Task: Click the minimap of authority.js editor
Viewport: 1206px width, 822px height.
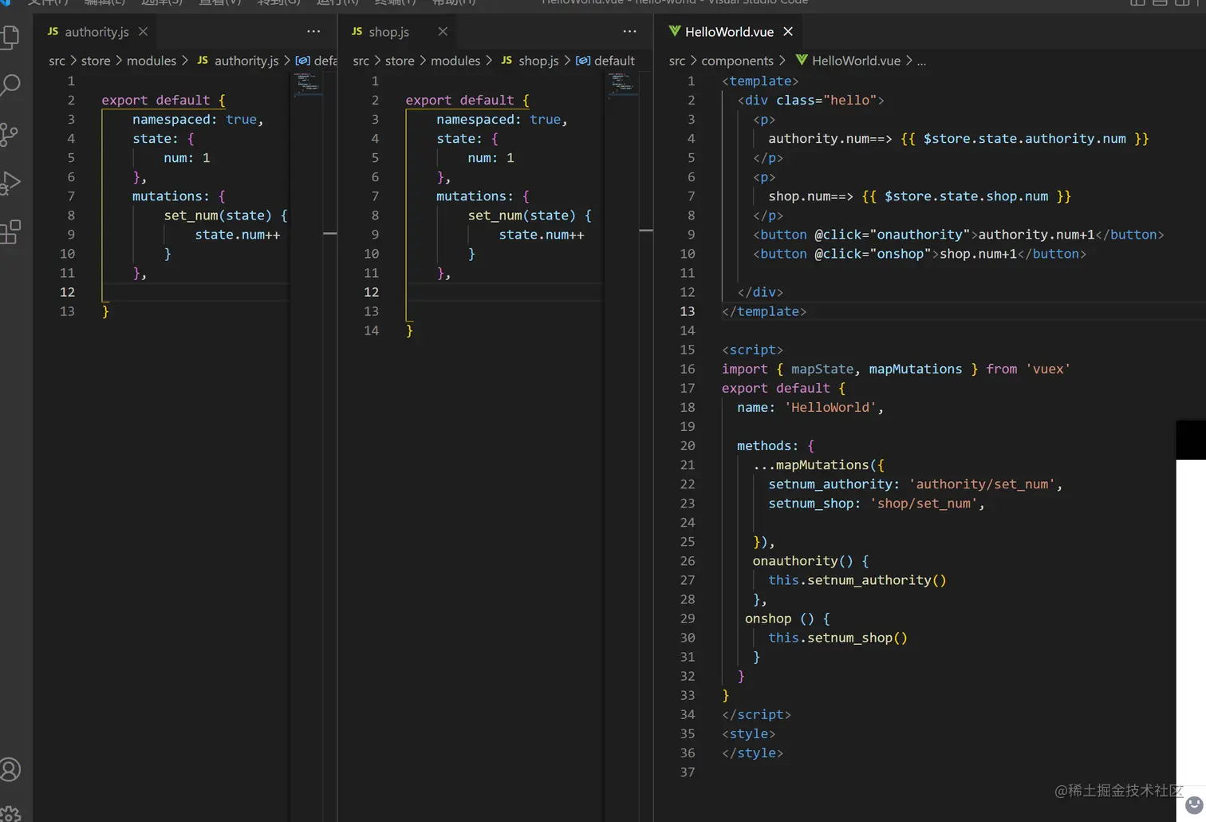Action: point(308,84)
